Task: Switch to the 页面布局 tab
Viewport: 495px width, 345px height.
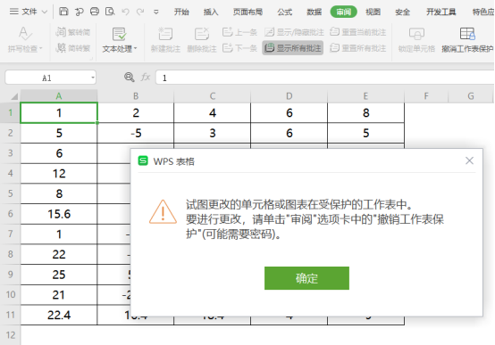Action: [247, 12]
